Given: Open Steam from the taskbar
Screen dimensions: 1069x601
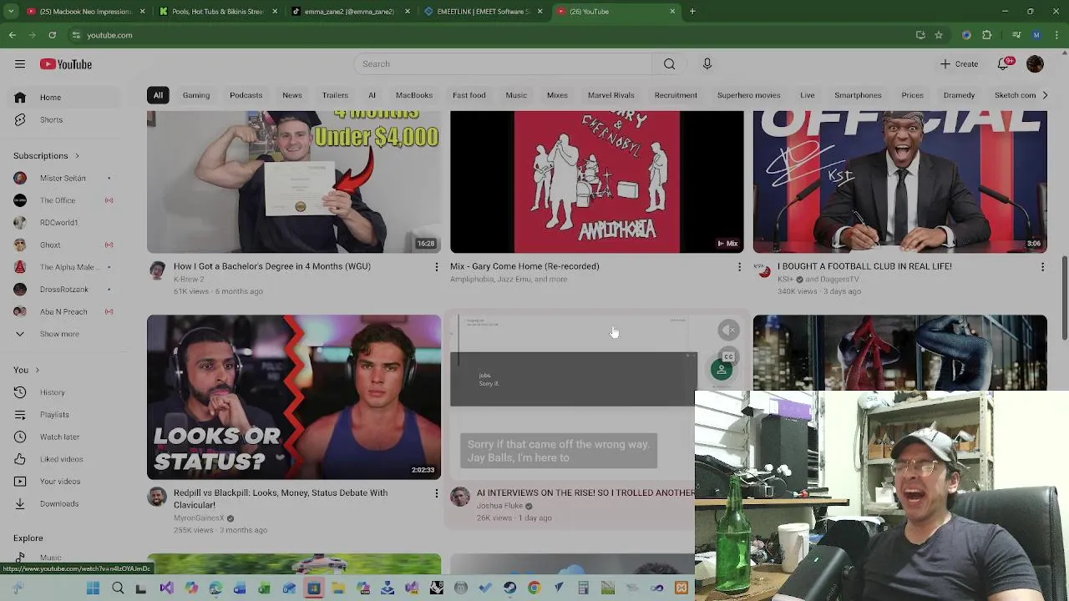Looking at the screenshot, I should [509, 588].
